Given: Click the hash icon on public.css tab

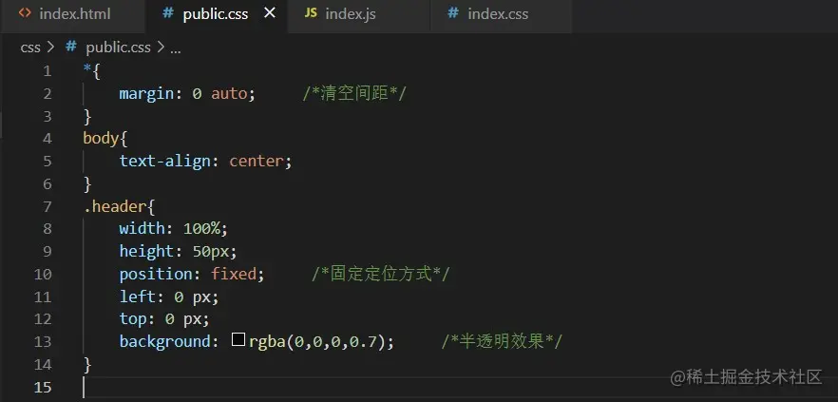Looking at the screenshot, I should 167,13.
